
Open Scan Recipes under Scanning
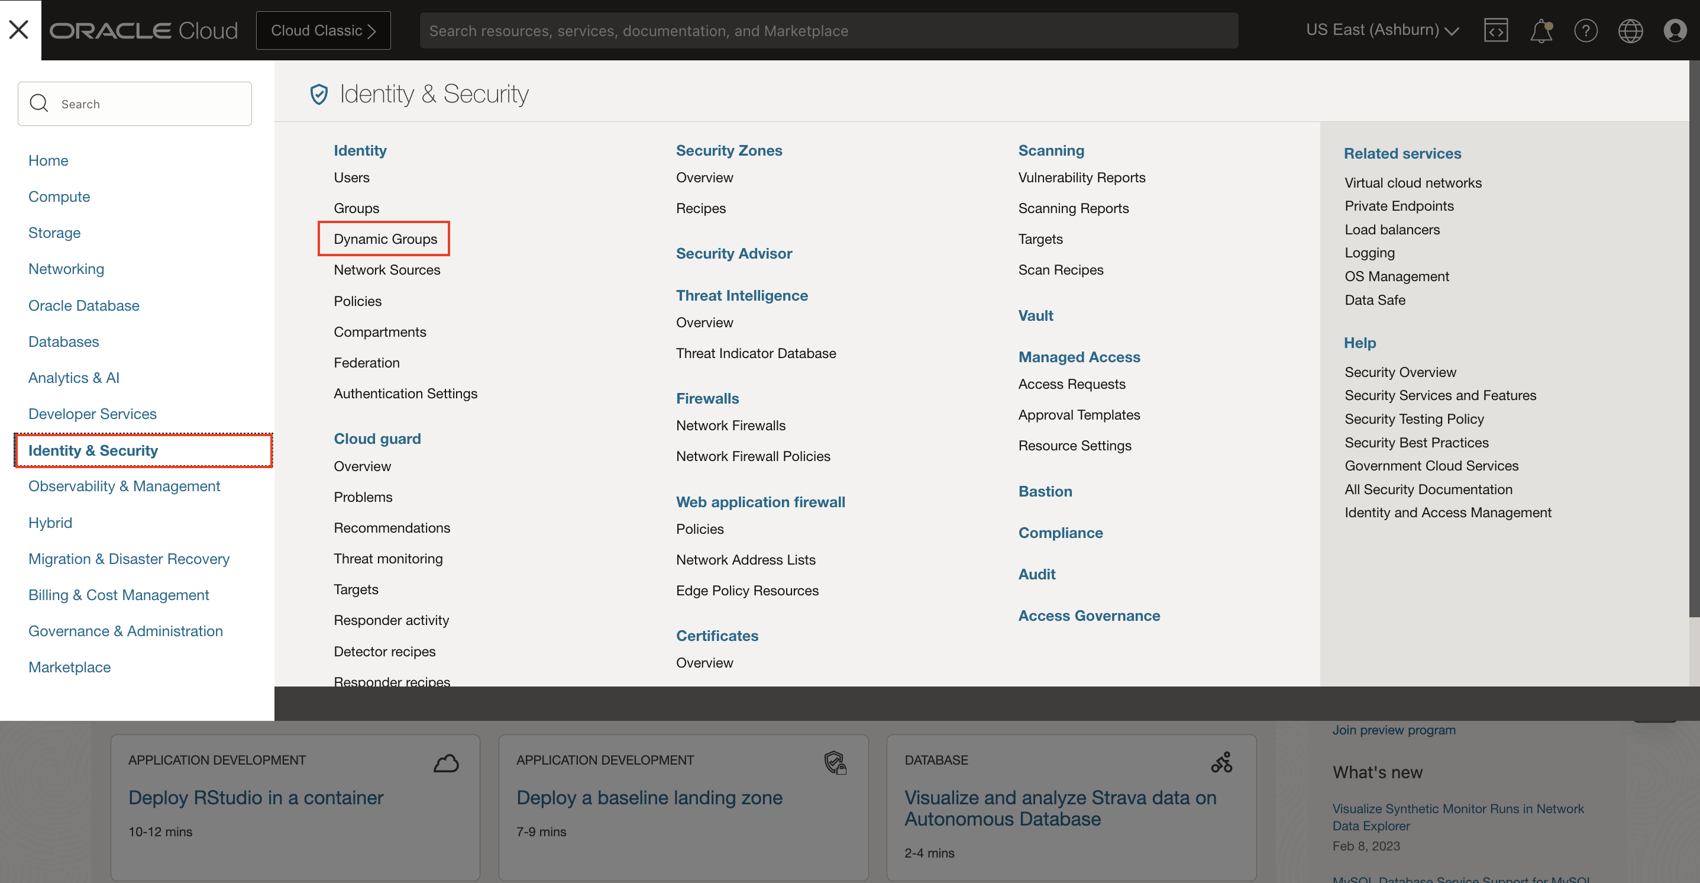pyautogui.click(x=1061, y=269)
